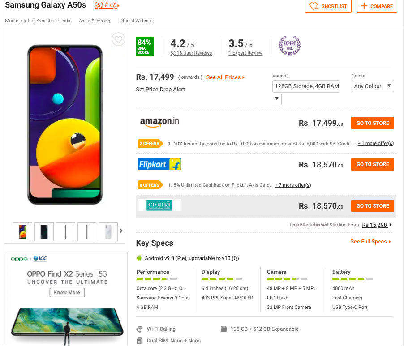
Task: Click Set Price Drop Alert link
Action: point(160,90)
